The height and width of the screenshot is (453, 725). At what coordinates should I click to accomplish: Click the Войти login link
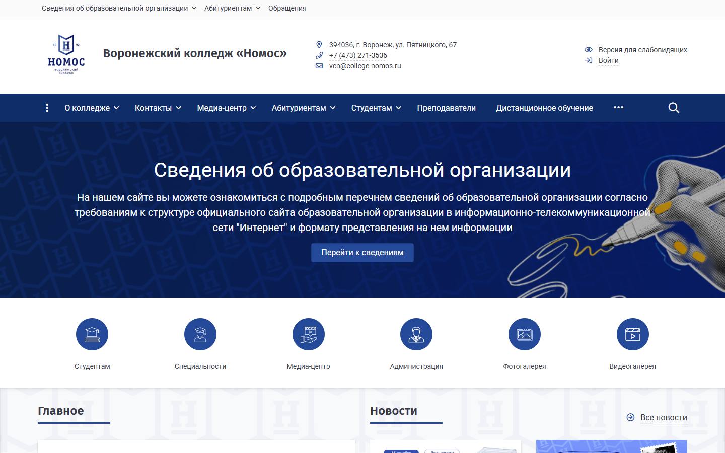609,60
